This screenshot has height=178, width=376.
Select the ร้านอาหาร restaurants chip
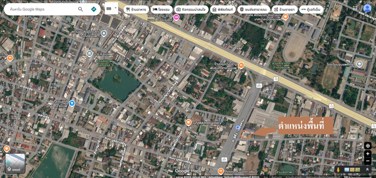tap(136, 10)
